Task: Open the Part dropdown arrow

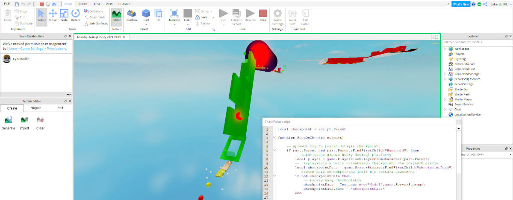Action: point(146,25)
